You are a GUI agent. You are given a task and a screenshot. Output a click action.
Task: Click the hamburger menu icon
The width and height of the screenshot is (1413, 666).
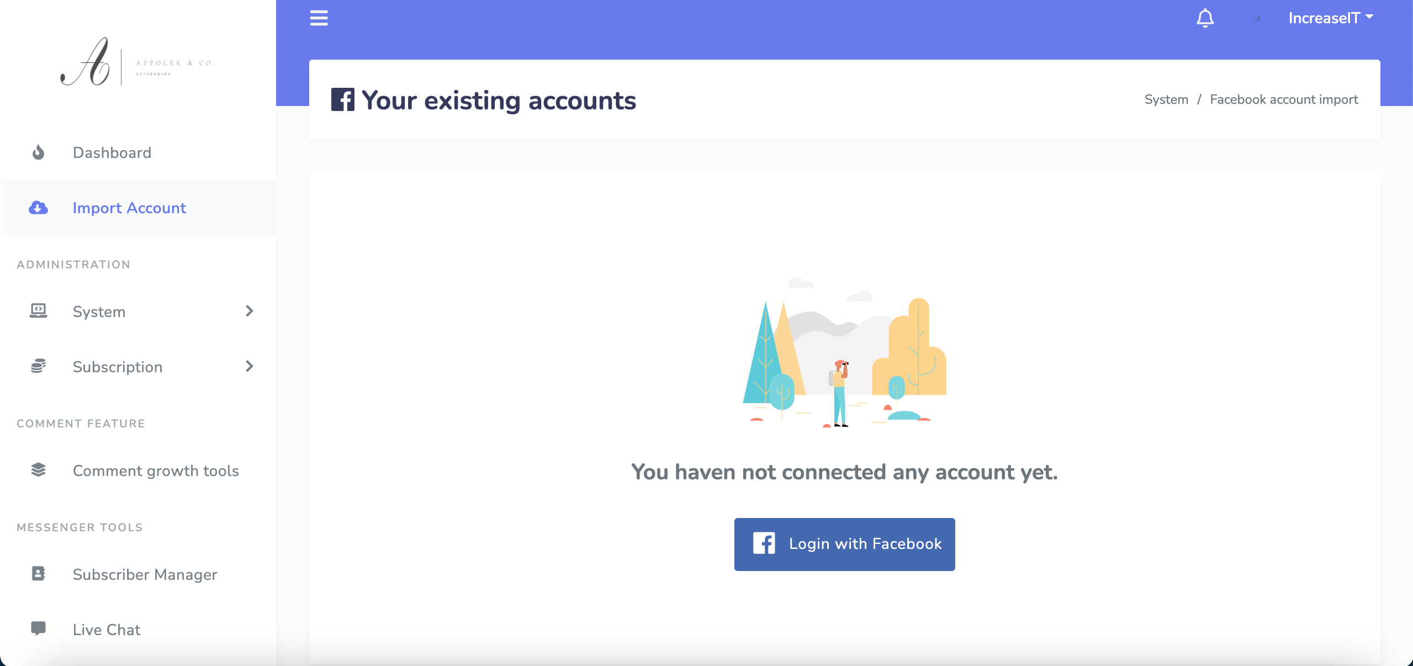coord(319,18)
